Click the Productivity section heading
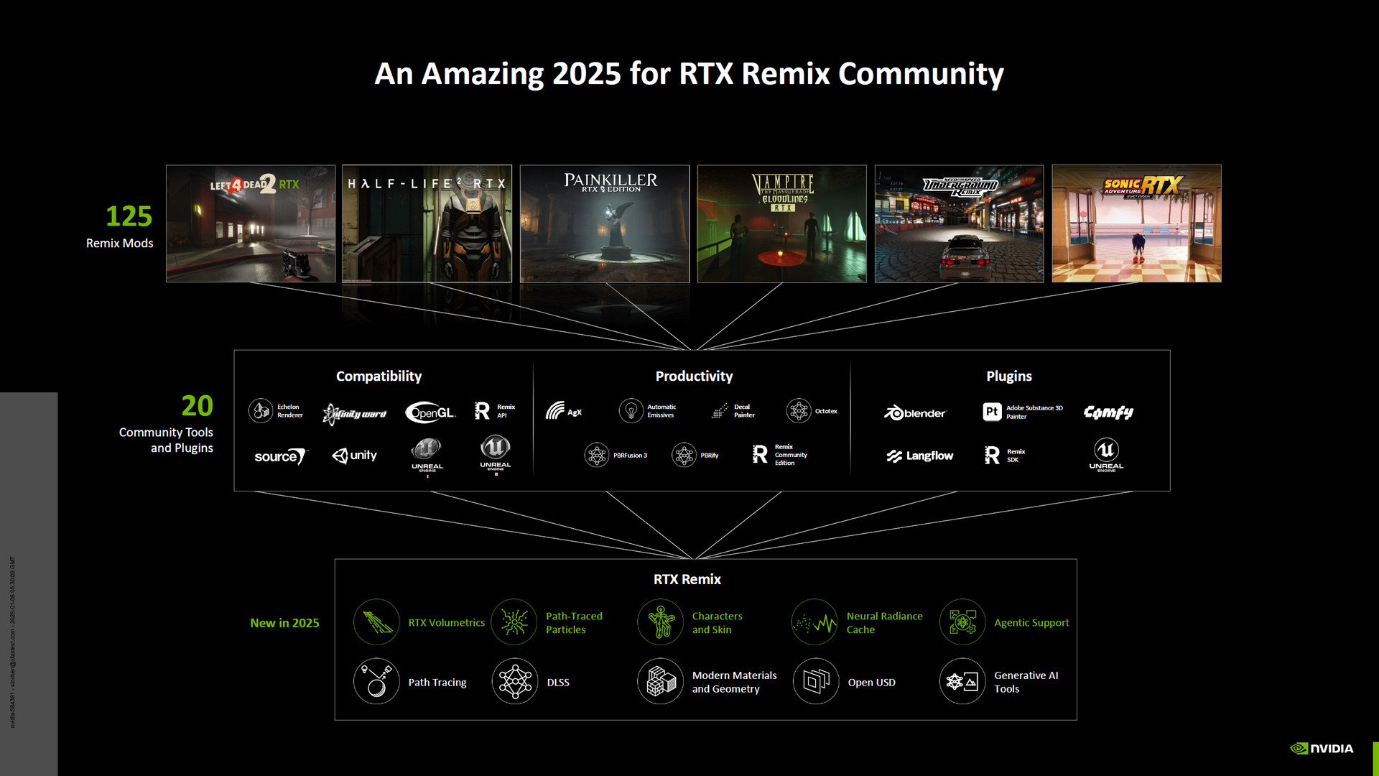This screenshot has width=1379, height=776. tap(694, 377)
